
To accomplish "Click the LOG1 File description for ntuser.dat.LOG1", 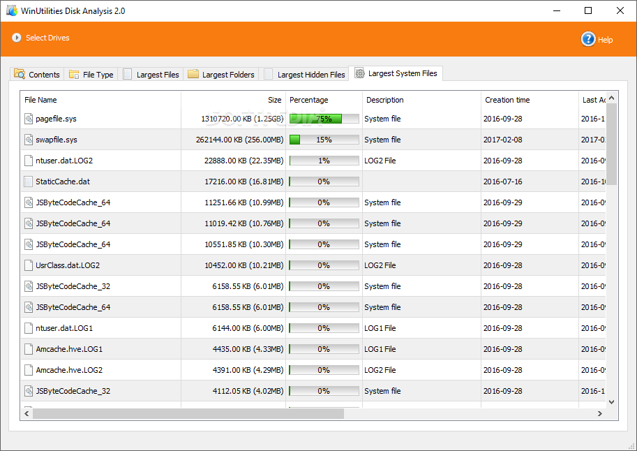I will (380, 328).
